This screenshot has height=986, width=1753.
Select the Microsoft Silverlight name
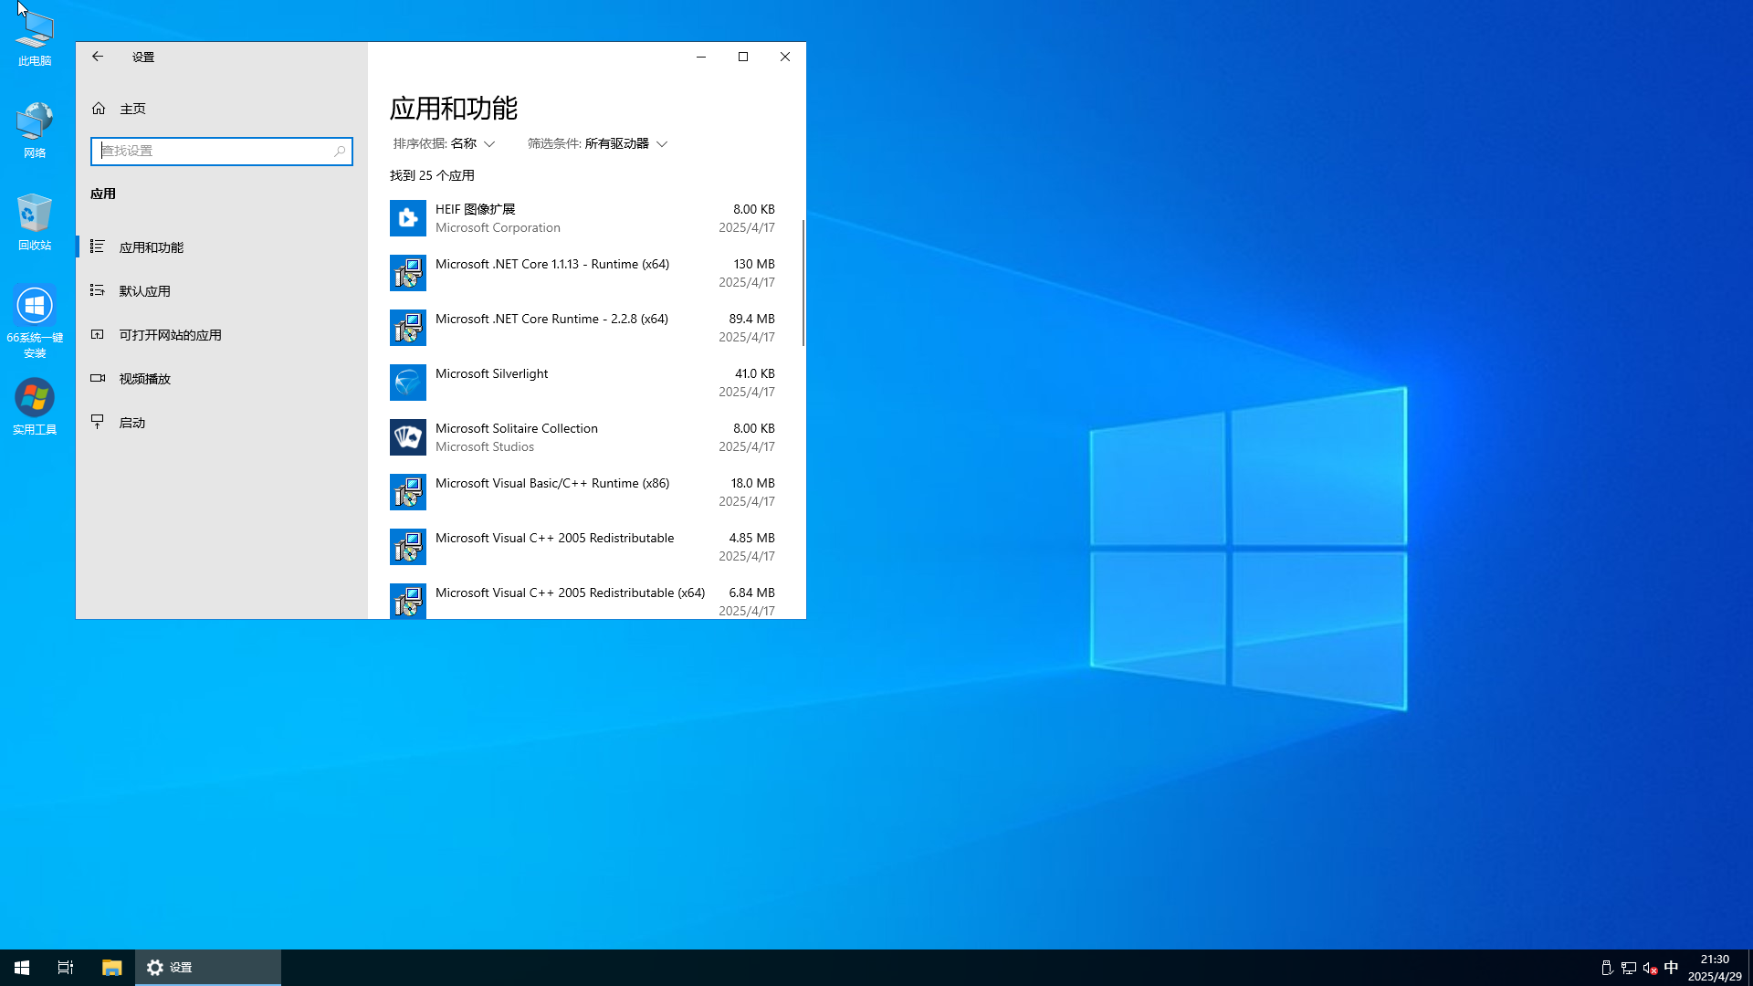click(x=491, y=373)
